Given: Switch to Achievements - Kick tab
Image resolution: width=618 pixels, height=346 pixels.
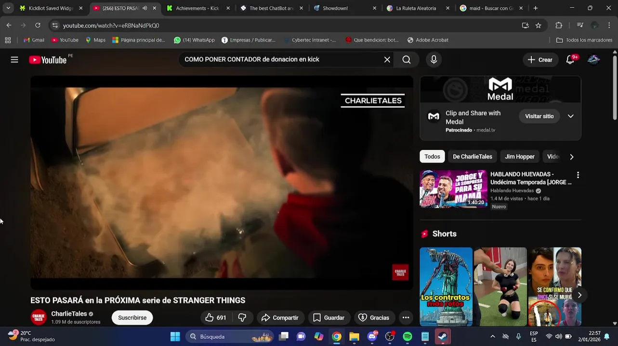Looking at the screenshot, I should pos(197,8).
